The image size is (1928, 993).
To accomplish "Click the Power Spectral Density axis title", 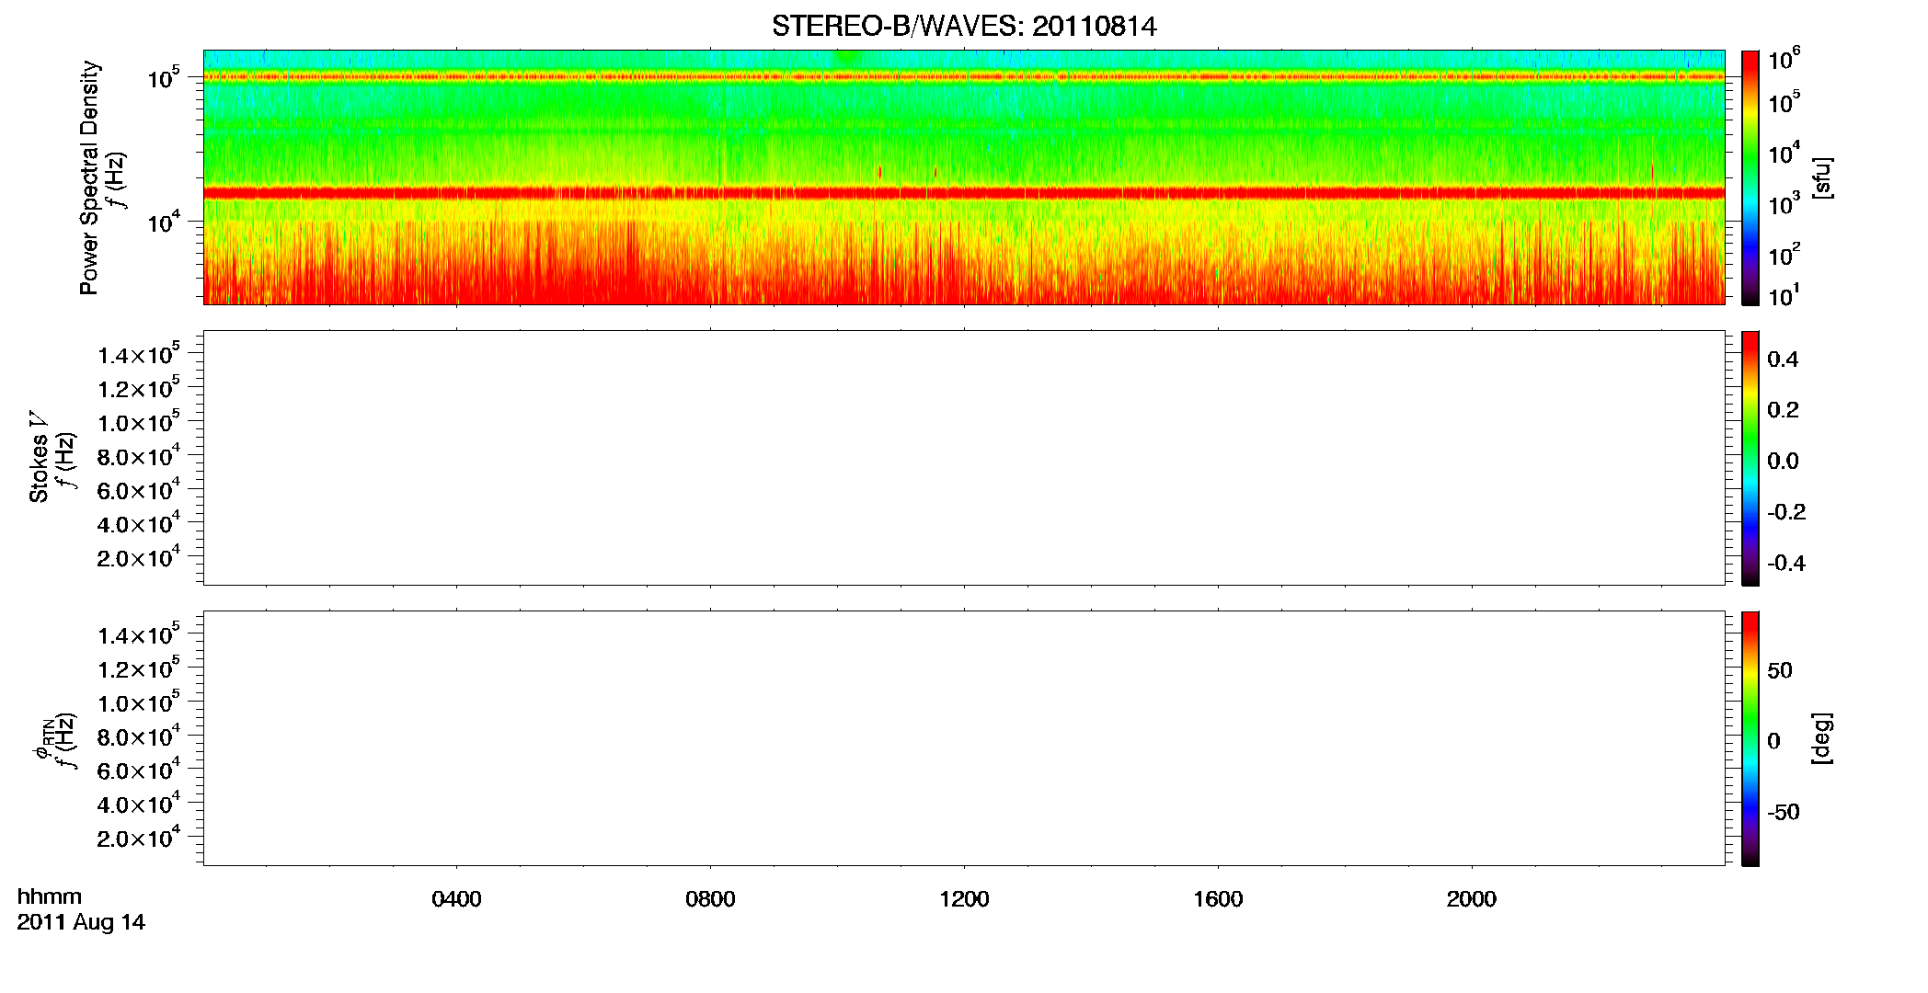I will tap(89, 177).
